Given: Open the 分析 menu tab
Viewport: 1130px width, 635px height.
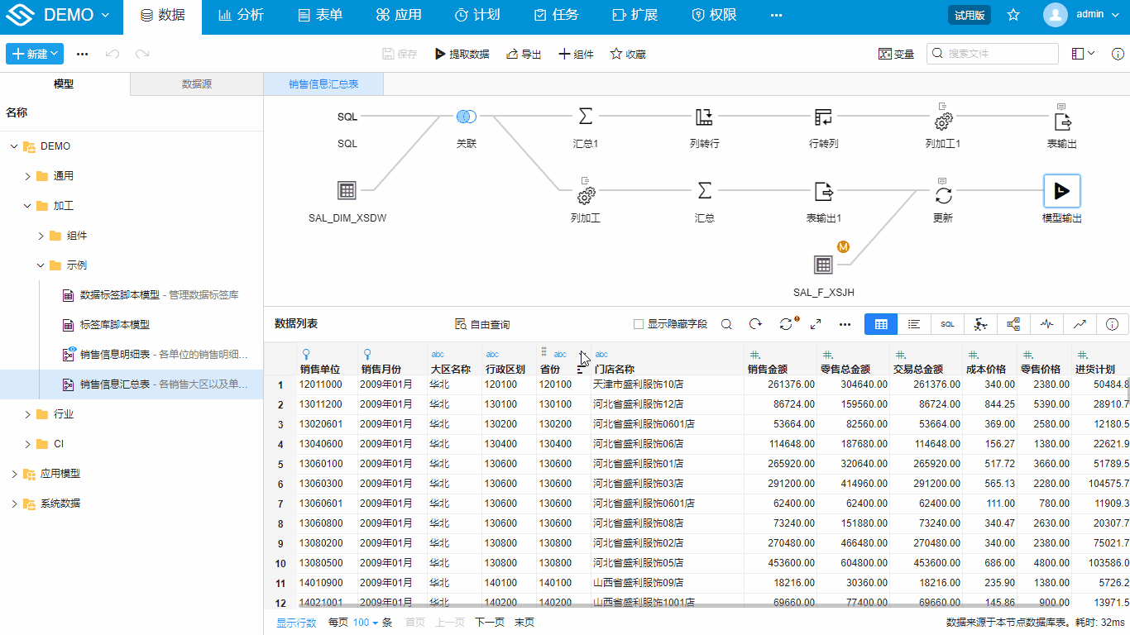Looking at the screenshot, I should pos(242,15).
